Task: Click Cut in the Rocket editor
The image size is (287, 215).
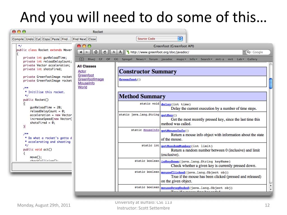Action: click(x=38, y=39)
